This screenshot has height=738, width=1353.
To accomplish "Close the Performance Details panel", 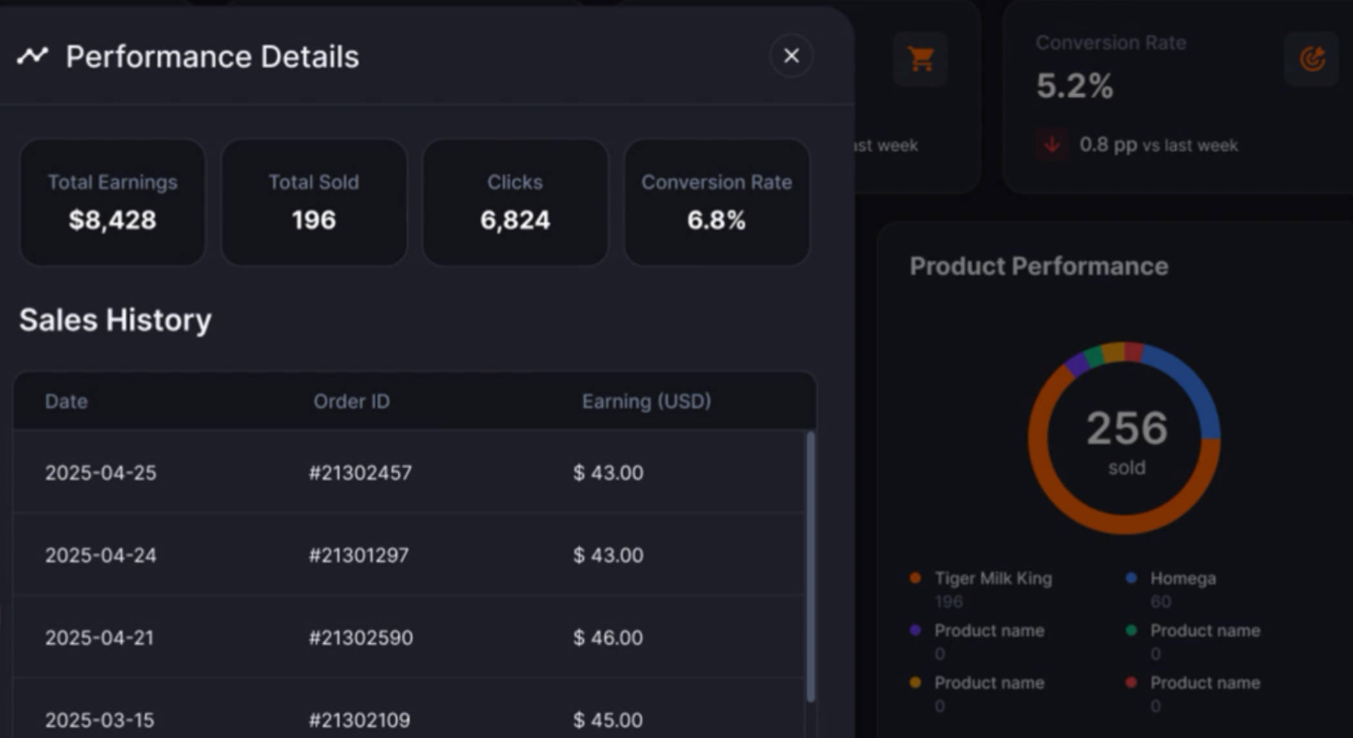I will pos(791,56).
